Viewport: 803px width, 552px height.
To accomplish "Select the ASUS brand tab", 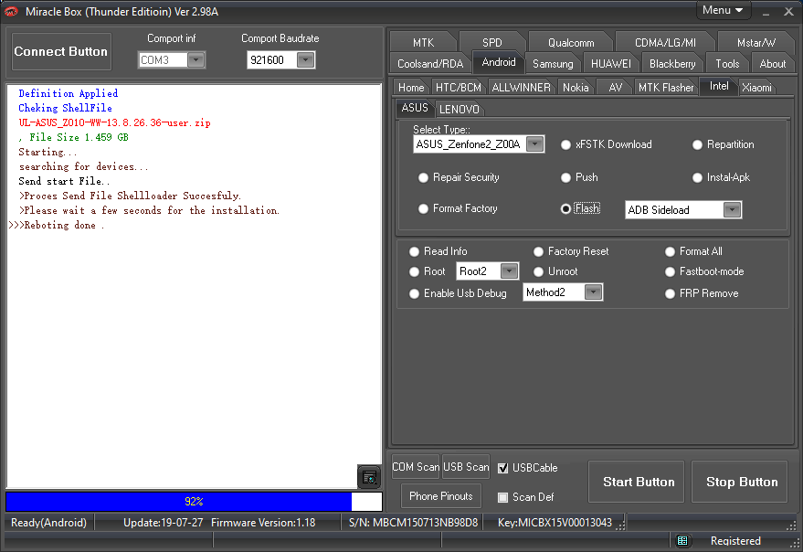I will (415, 108).
